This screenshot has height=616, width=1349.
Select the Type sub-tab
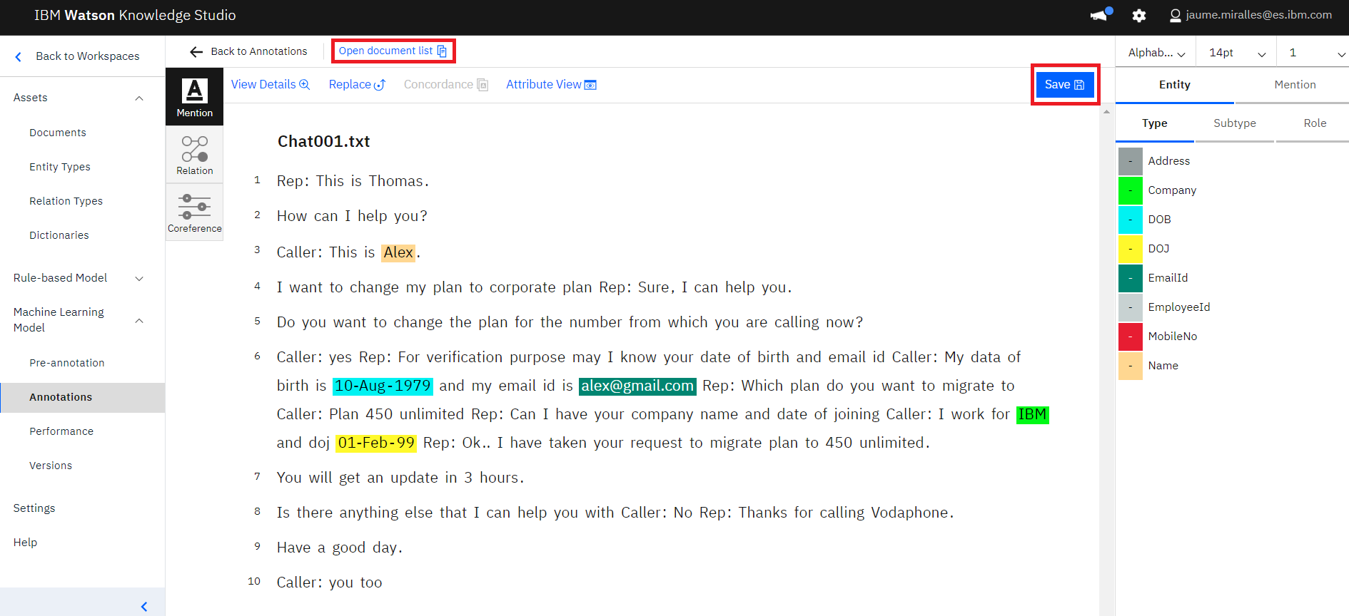[x=1154, y=123]
